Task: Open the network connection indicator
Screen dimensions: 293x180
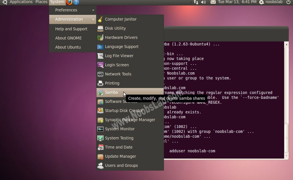Action: 196,2
